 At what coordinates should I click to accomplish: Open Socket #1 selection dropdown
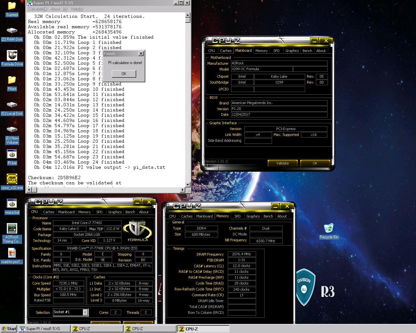point(85,312)
